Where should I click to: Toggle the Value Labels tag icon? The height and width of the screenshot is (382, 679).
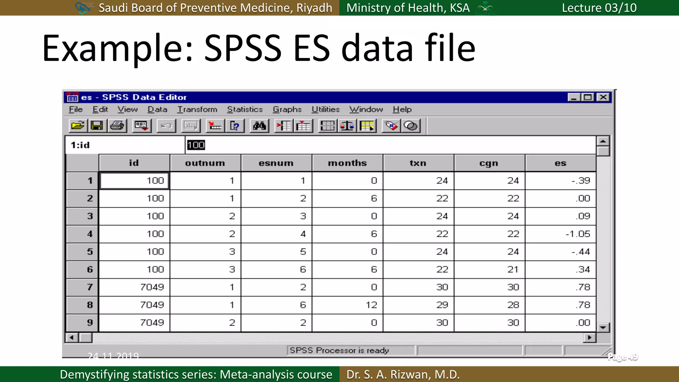coord(391,126)
